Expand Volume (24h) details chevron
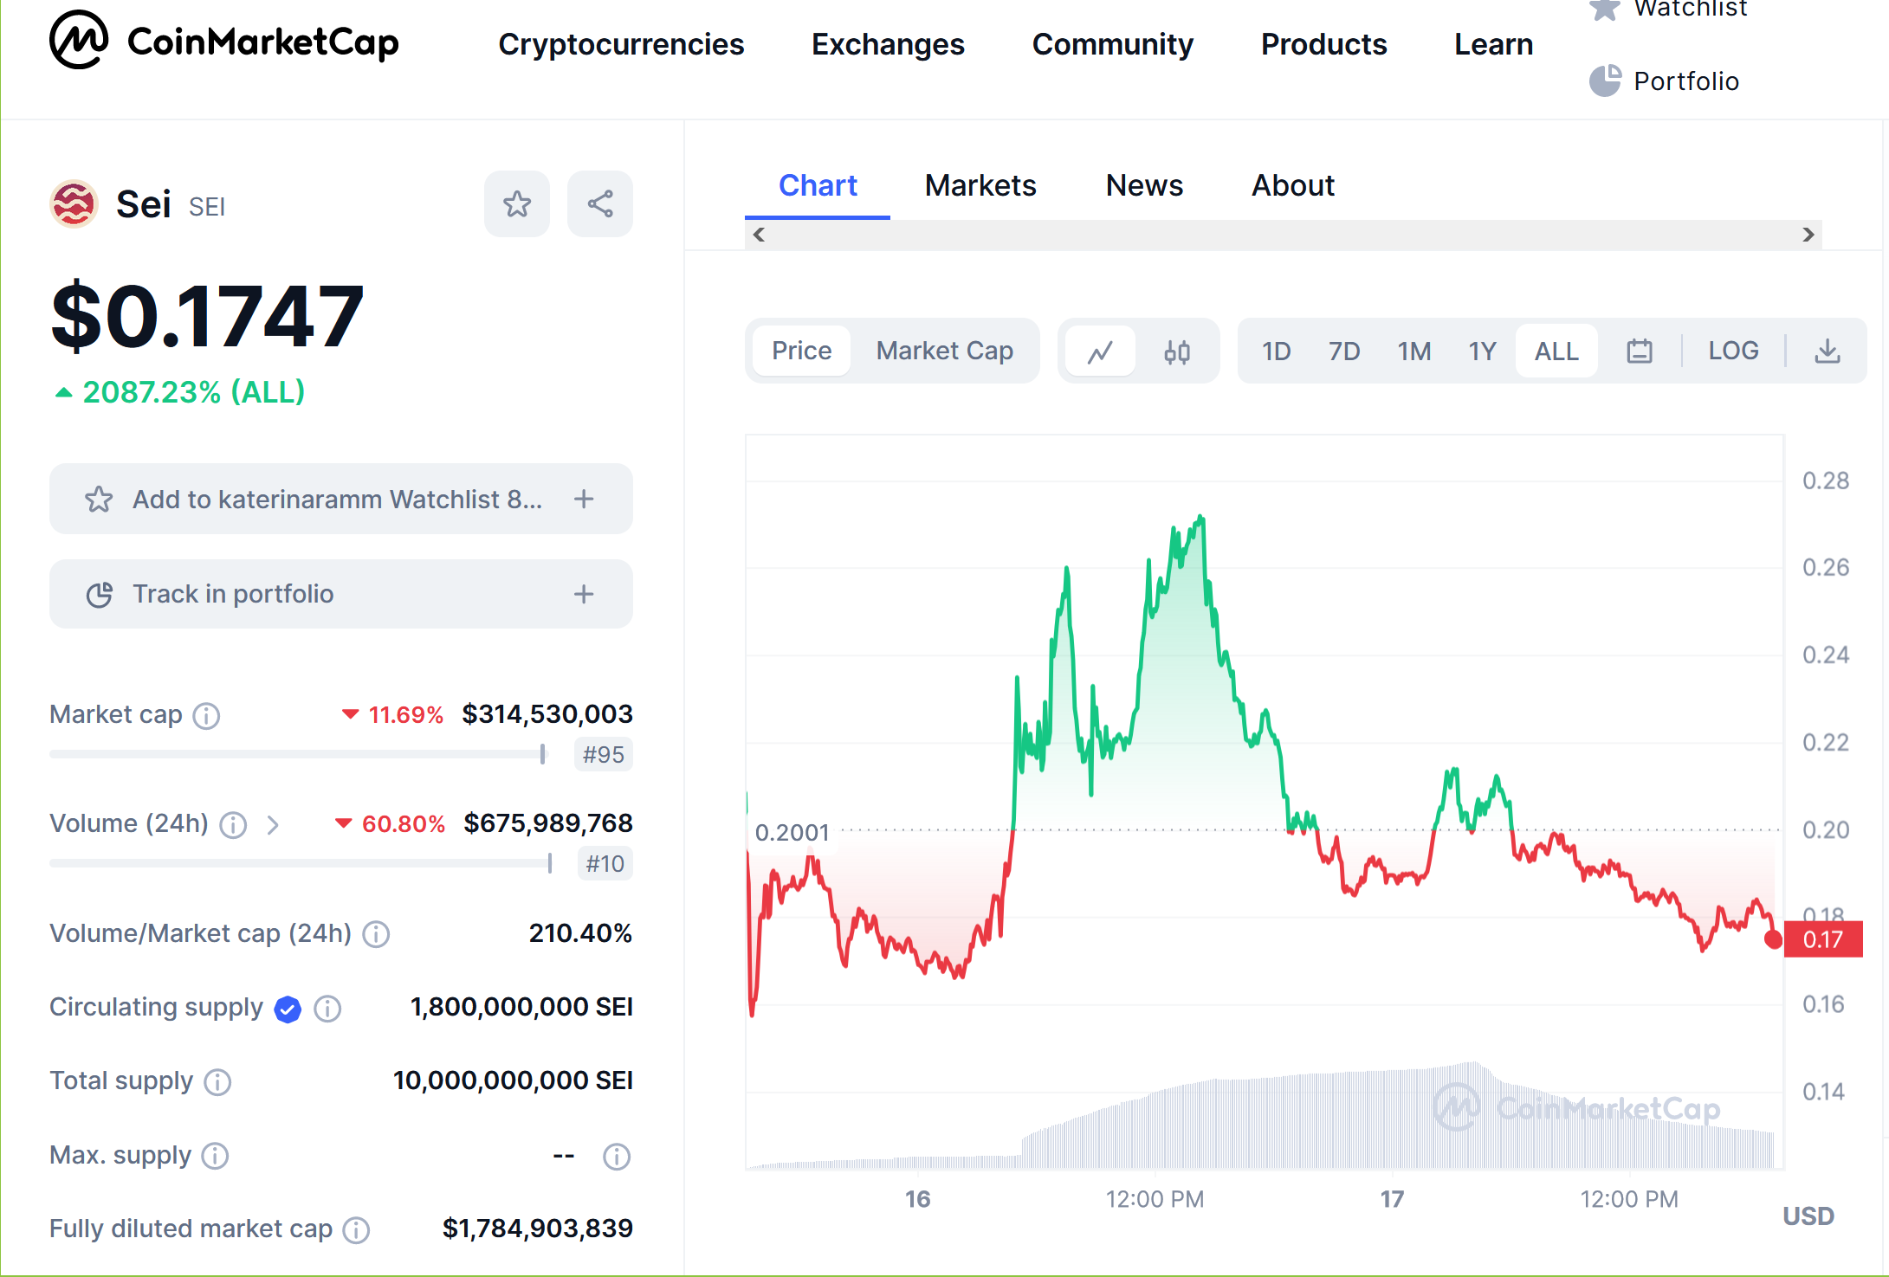The width and height of the screenshot is (1889, 1277). coord(273,825)
